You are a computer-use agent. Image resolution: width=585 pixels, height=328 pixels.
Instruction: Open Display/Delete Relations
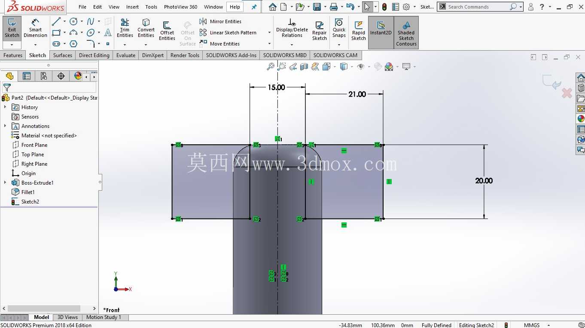(x=292, y=28)
